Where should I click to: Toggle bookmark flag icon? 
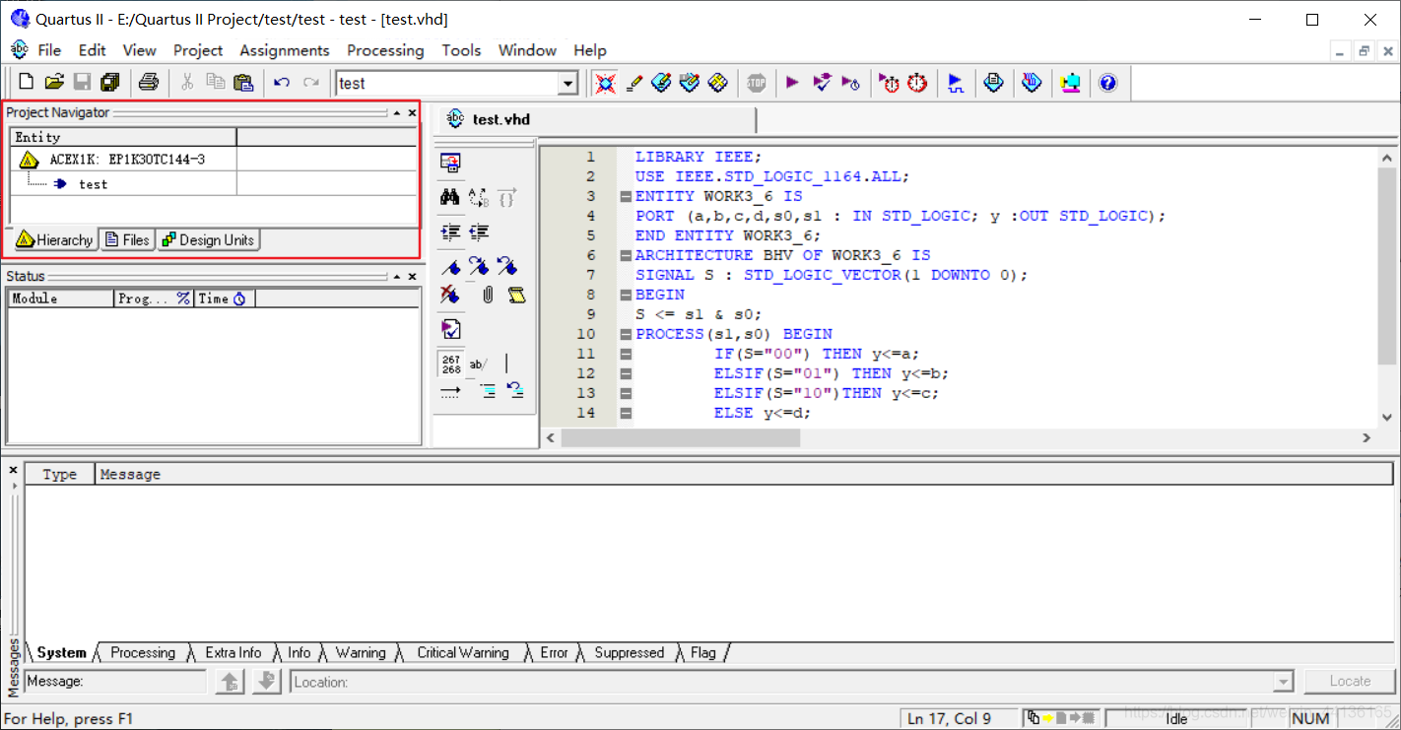click(x=450, y=266)
